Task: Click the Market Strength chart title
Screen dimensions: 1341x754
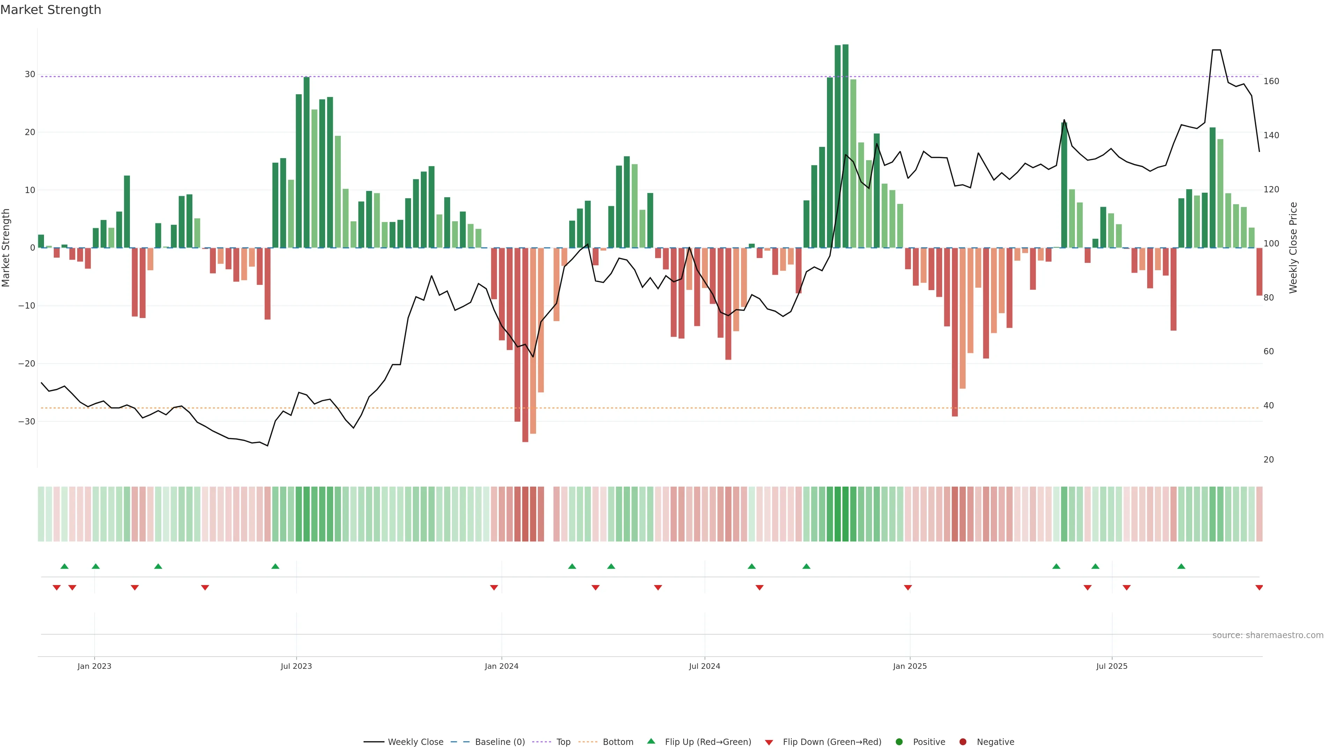Action: point(51,10)
